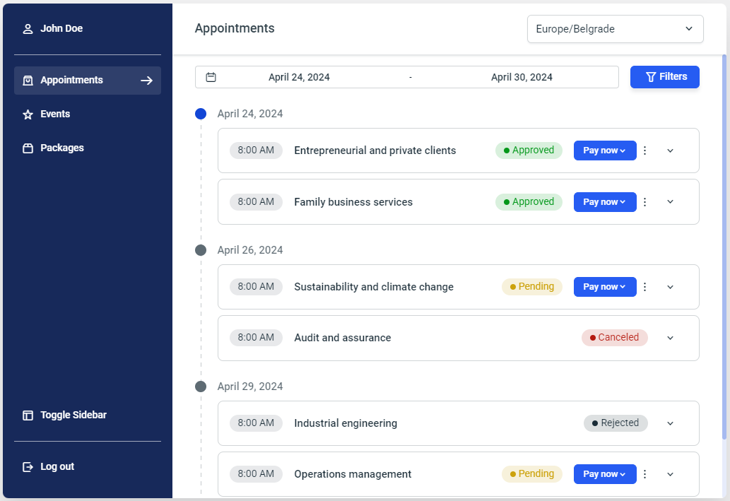
Task: Expand the Industrial engineering appointment details
Action: point(670,423)
